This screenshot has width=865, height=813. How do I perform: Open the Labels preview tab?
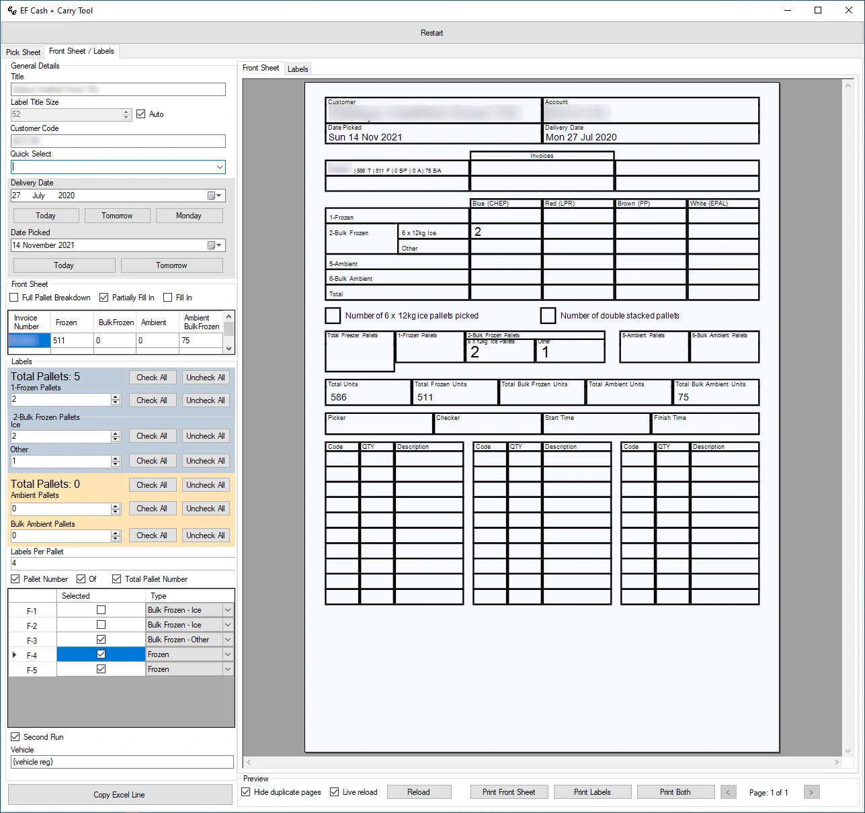(x=298, y=69)
